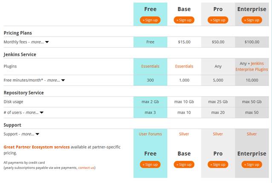
Task: Click the Silver support link under Enterprise
Action: tap(252, 134)
